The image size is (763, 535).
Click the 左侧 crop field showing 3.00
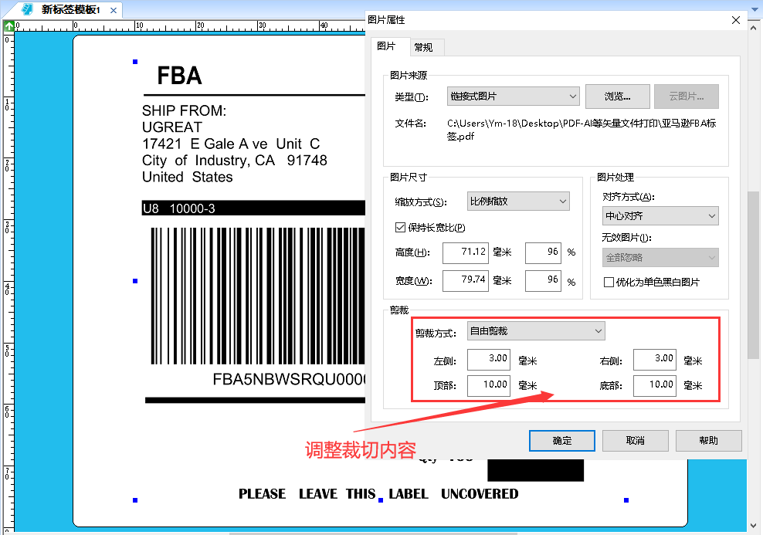pyautogui.click(x=489, y=359)
